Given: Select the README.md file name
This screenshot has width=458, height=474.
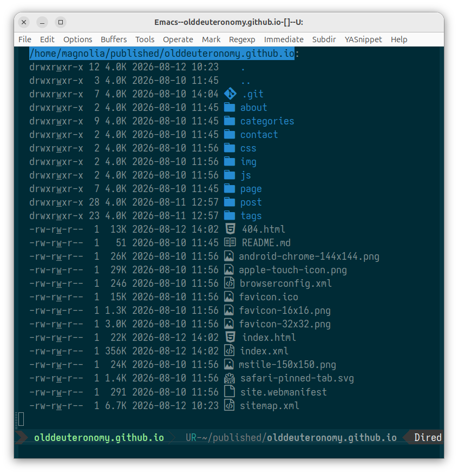Looking at the screenshot, I should [x=266, y=243].
